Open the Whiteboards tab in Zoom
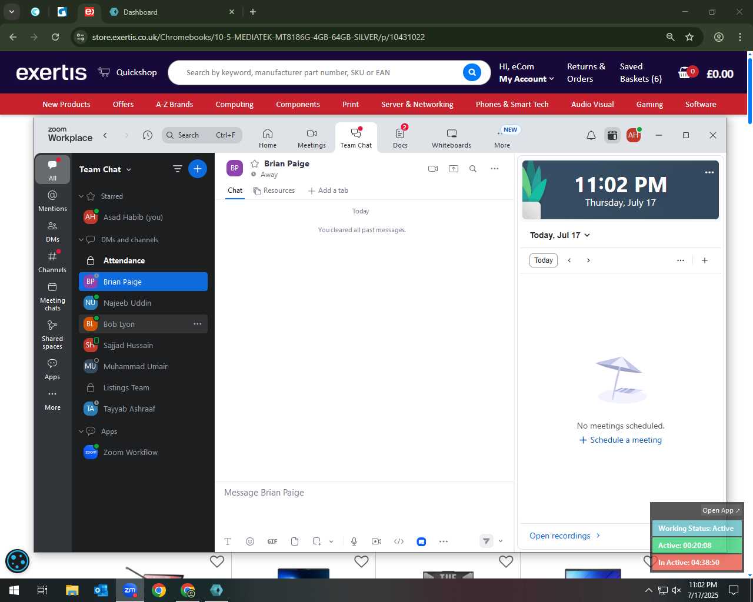 point(451,138)
